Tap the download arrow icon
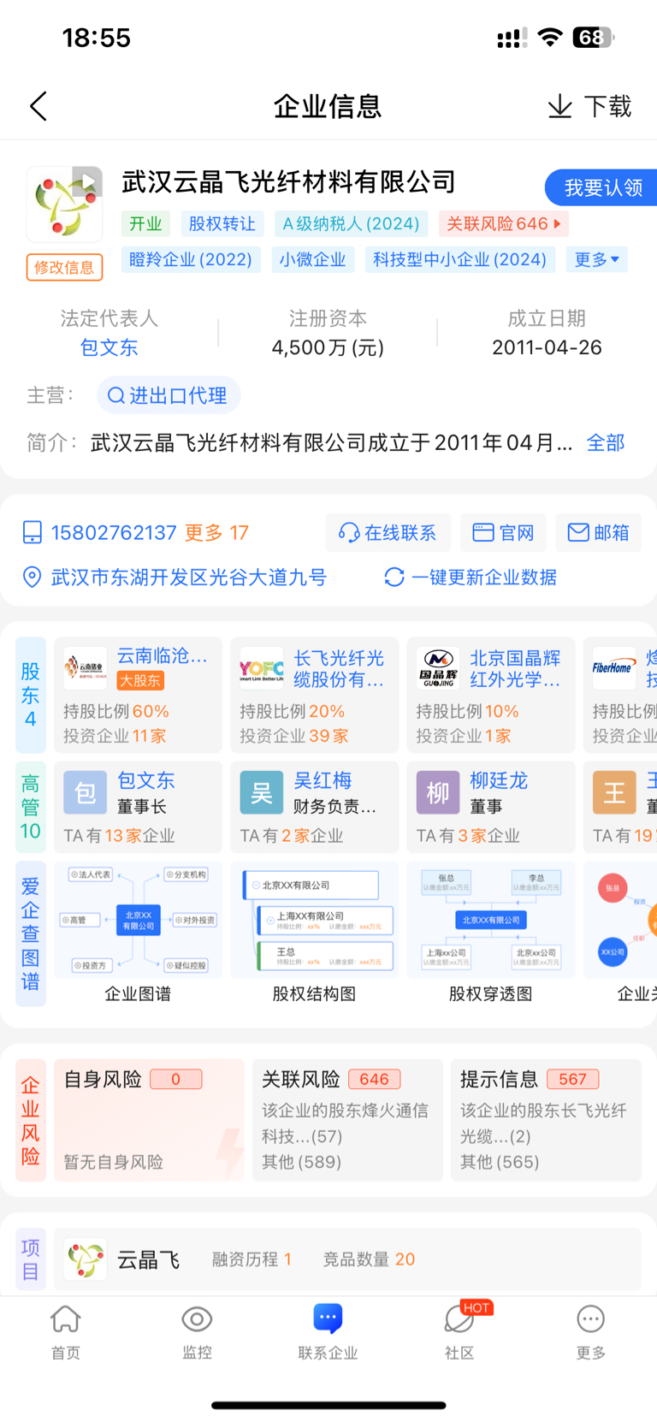The height and width of the screenshot is (1422, 657). click(x=559, y=107)
